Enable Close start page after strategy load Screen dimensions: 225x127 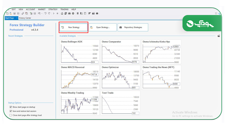coord(10,115)
